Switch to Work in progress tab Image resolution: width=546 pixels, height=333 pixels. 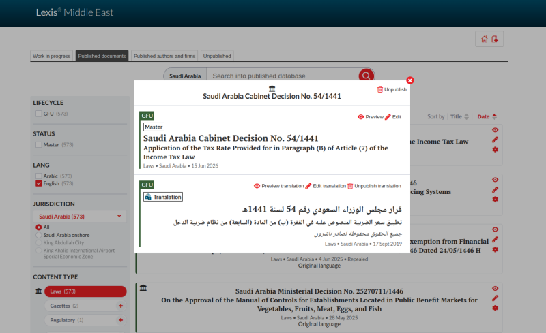pyautogui.click(x=52, y=56)
